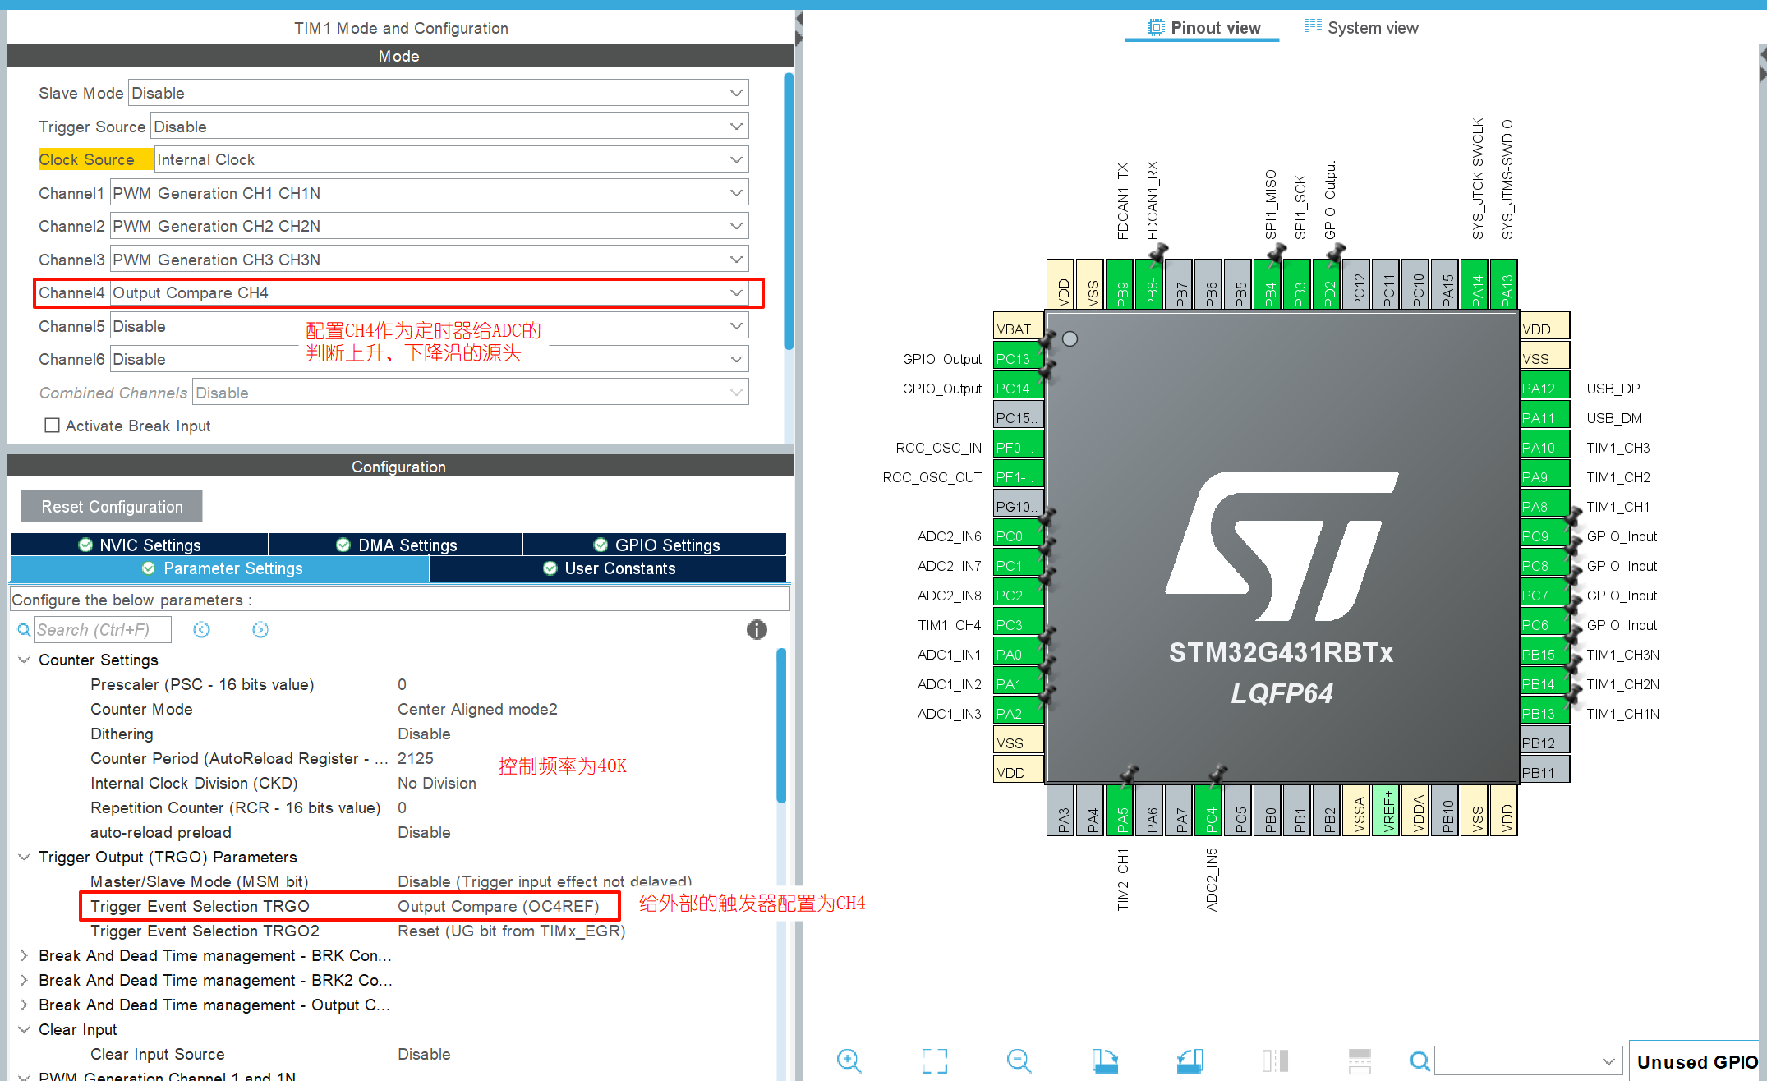Click the zoom in icon under pinout

pos(849,1060)
